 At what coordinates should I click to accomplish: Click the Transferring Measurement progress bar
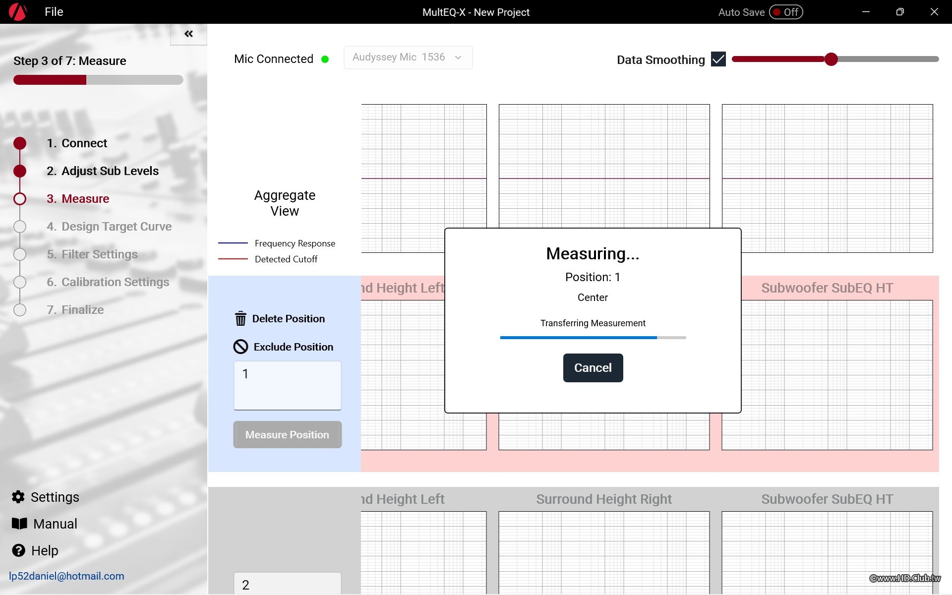tap(593, 338)
